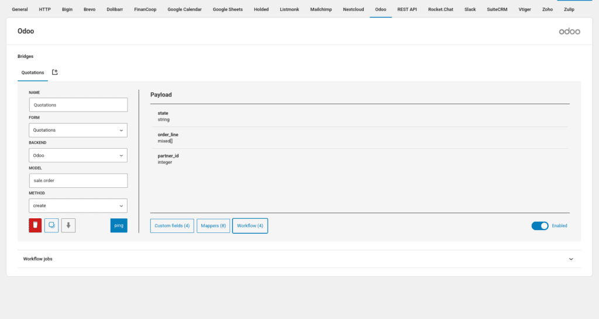
Task: Select the Quotations bridge tab
Action: pos(33,73)
